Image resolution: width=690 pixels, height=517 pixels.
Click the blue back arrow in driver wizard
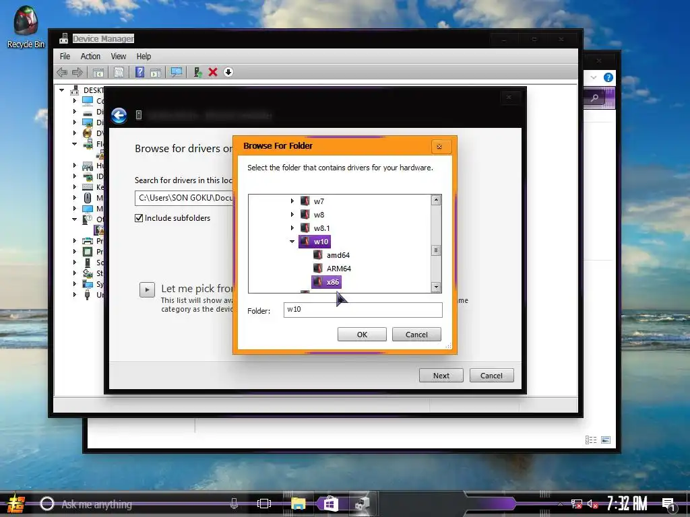tap(119, 116)
